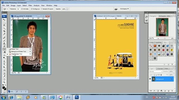The width and height of the screenshot is (179, 100).
Task: Open the layer Opacity dropdown arrow
Action: click(174, 71)
